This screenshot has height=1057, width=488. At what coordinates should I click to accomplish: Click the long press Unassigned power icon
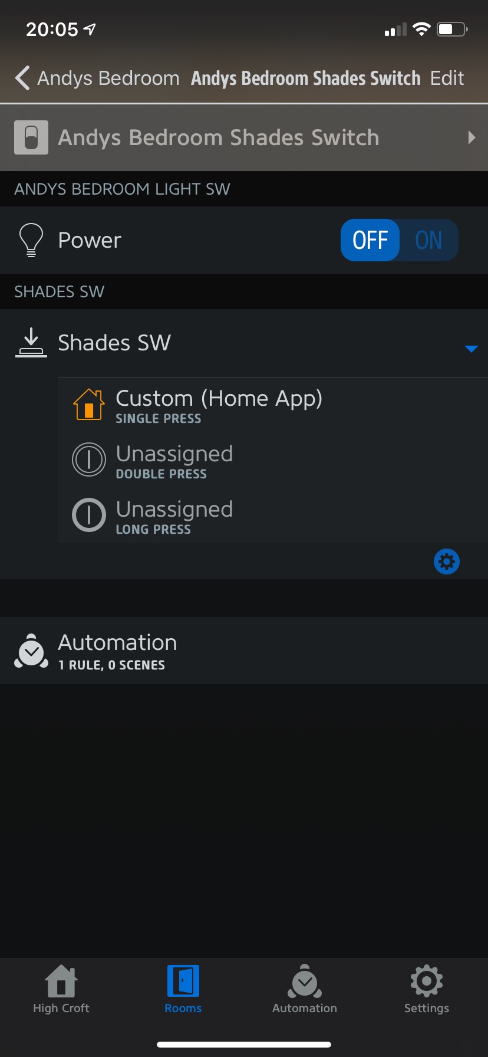click(89, 515)
